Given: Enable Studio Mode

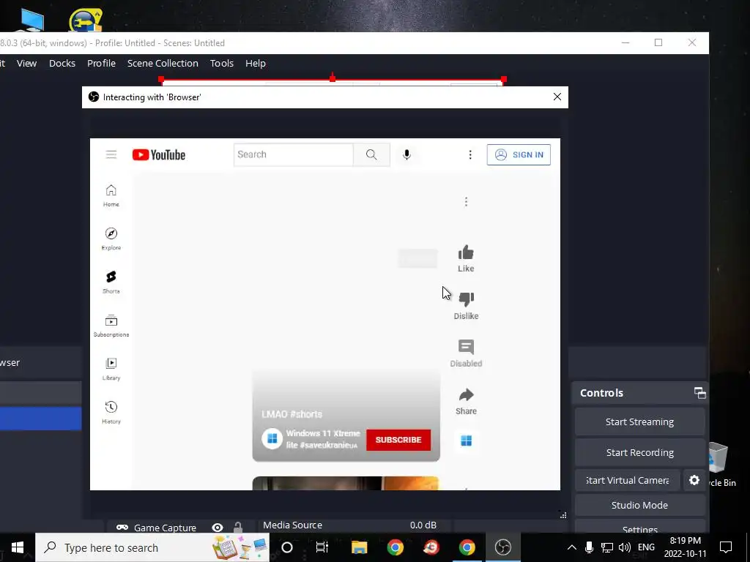Looking at the screenshot, I should (639, 505).
